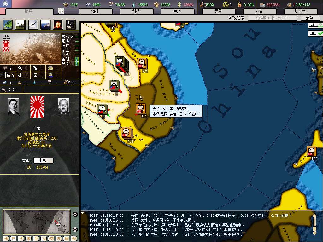The image size is (323, 242).
Task: Open the land units tank icon
Action: point(20,25)
